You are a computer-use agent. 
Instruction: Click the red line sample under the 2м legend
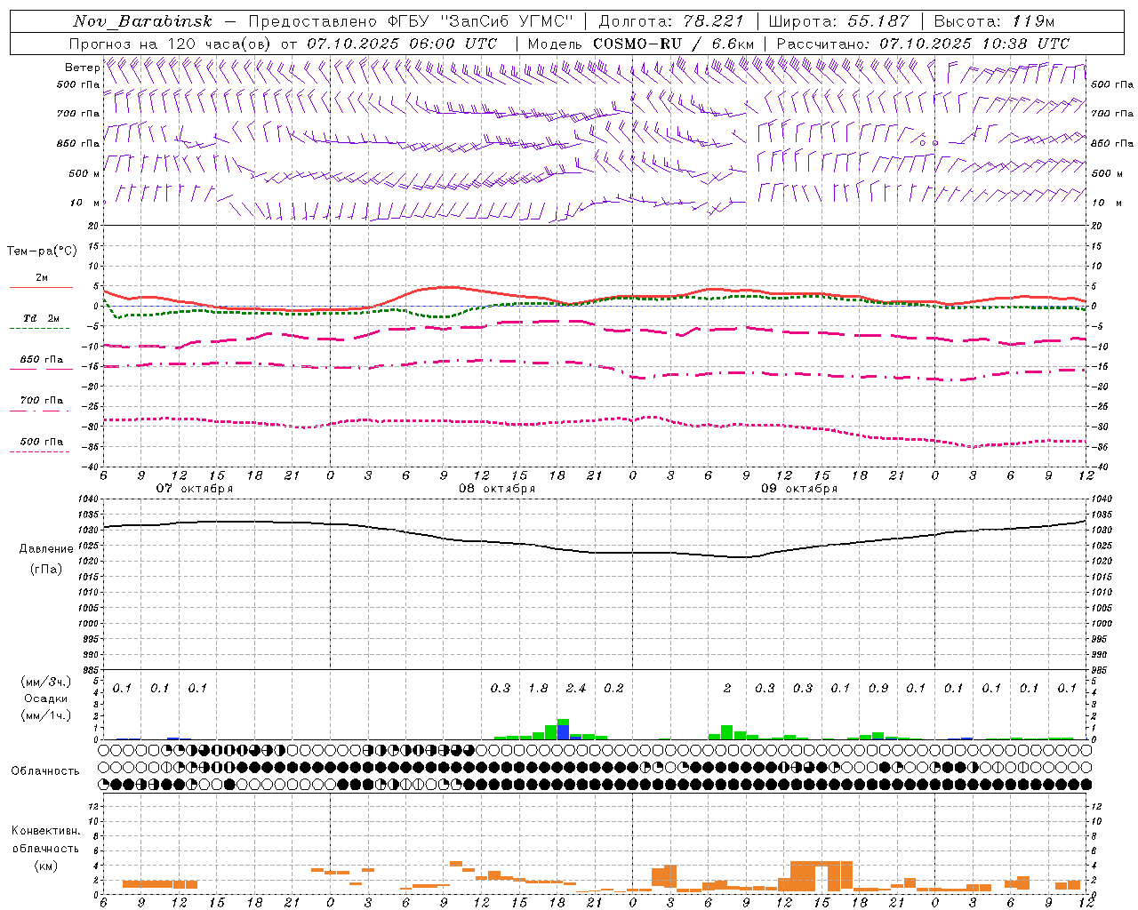coord(41,287)
